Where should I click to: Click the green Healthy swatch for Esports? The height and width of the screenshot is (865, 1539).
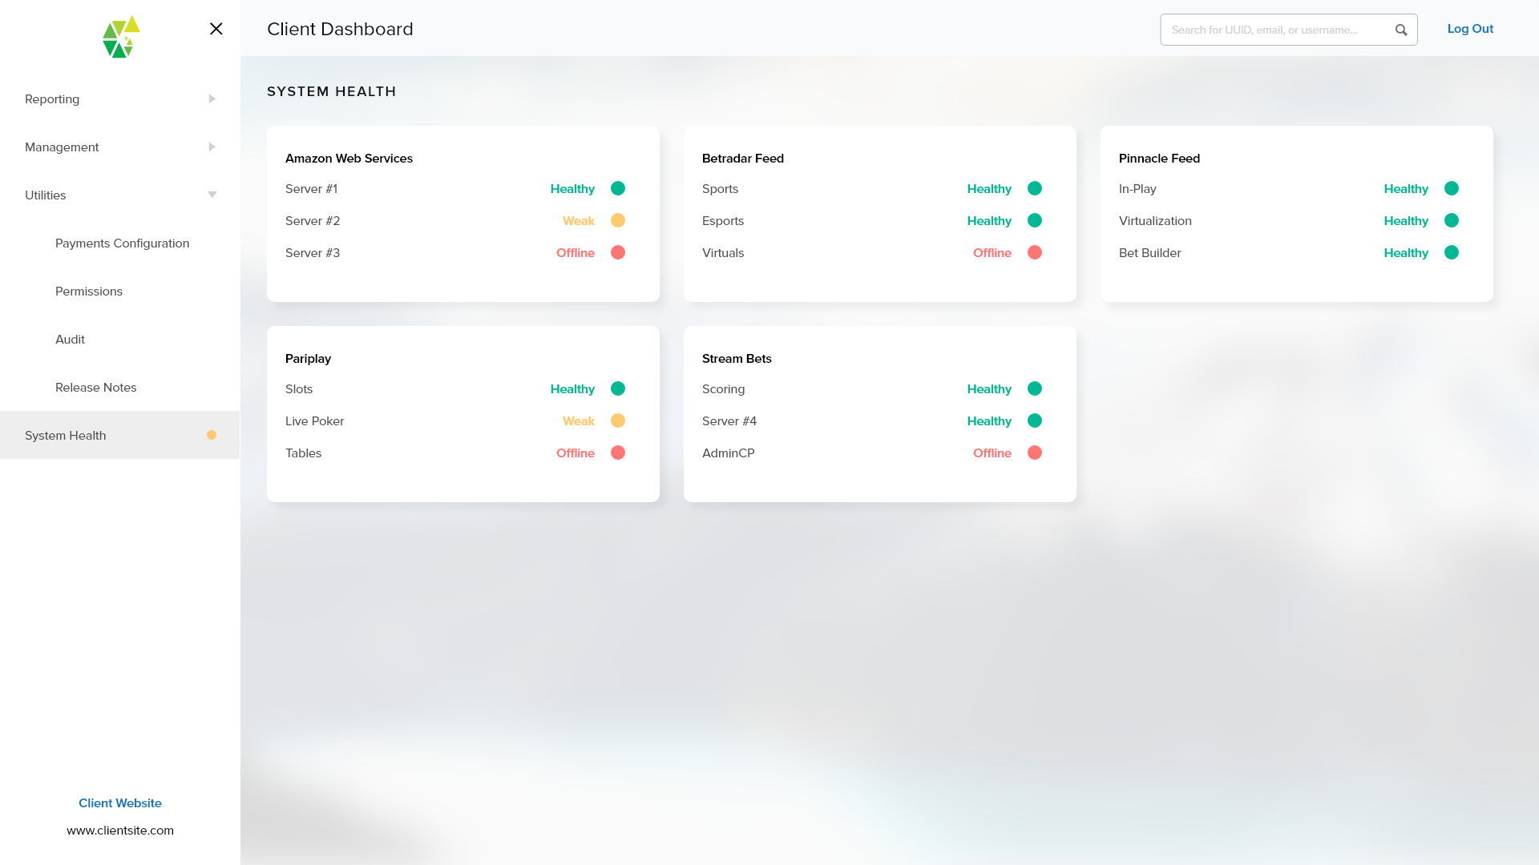tap(1035, 220)
